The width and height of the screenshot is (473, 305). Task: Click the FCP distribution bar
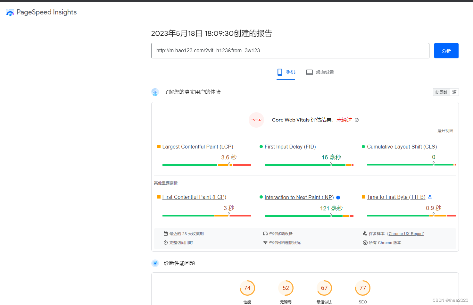pyautogui.click(x=207, y=216)
